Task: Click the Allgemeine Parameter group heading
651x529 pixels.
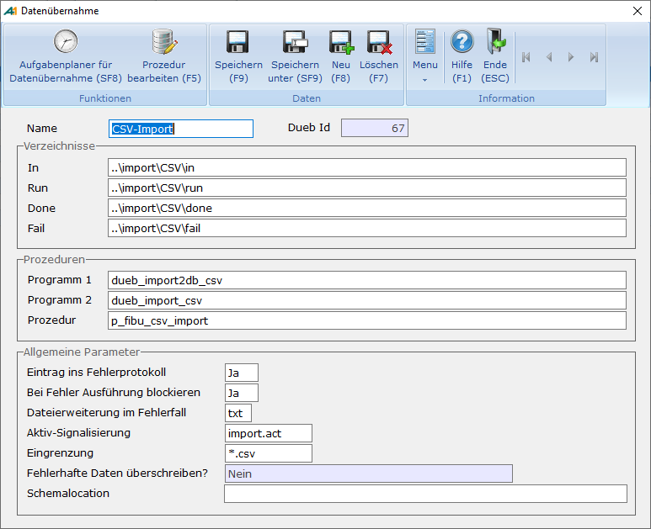Action: click(82, 352)
